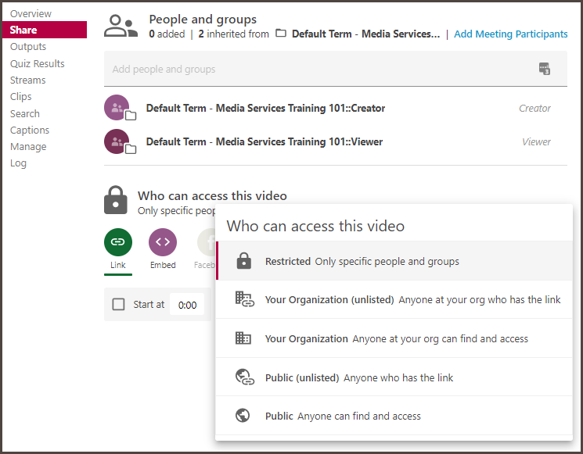Click the Add people and groups field

313,69
